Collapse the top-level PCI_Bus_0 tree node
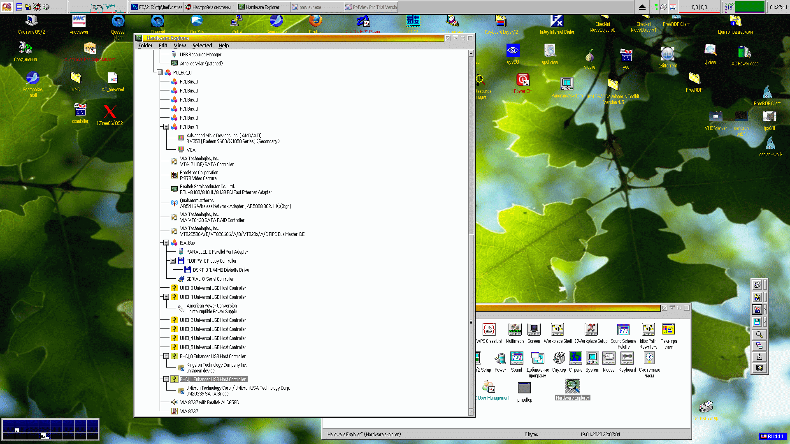Viewport: 790px width, 444px height. click(x=160, y=73)
